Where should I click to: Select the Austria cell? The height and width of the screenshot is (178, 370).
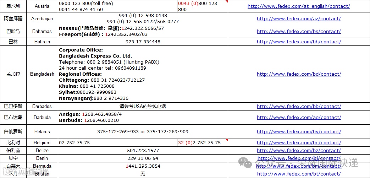point(42,6)
